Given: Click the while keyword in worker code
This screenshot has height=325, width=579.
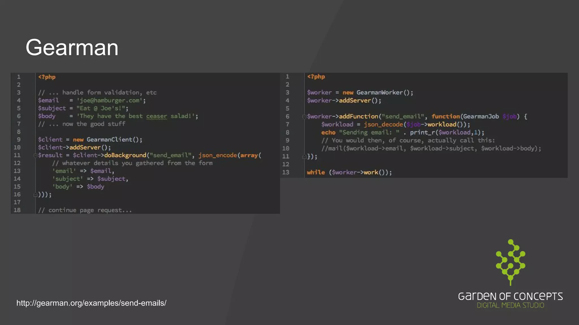Looking at the screenshot, I should 316,172.
